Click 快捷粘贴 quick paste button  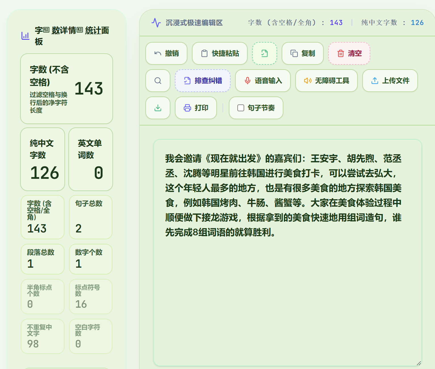(x=220, y=53)
